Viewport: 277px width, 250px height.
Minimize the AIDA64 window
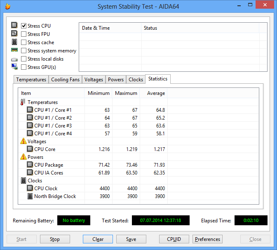(x=239, y=5)
